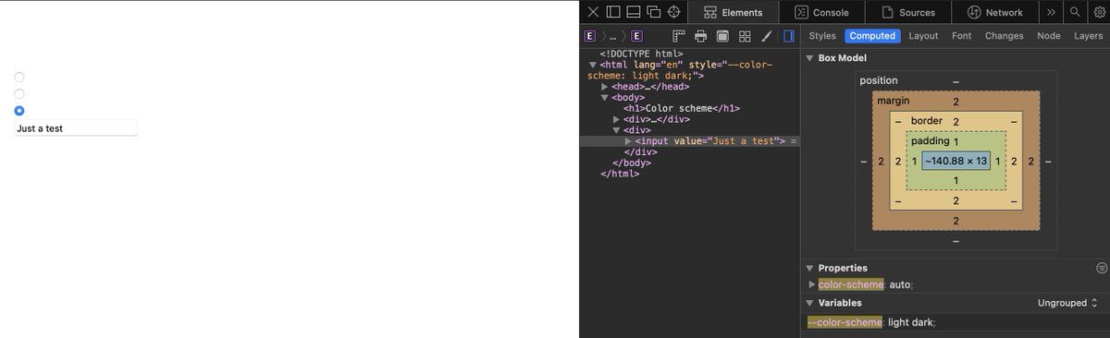The image size is (1110, 338).
Task: Click the 'border' label in the box model
Action: (x=927, y=121)
